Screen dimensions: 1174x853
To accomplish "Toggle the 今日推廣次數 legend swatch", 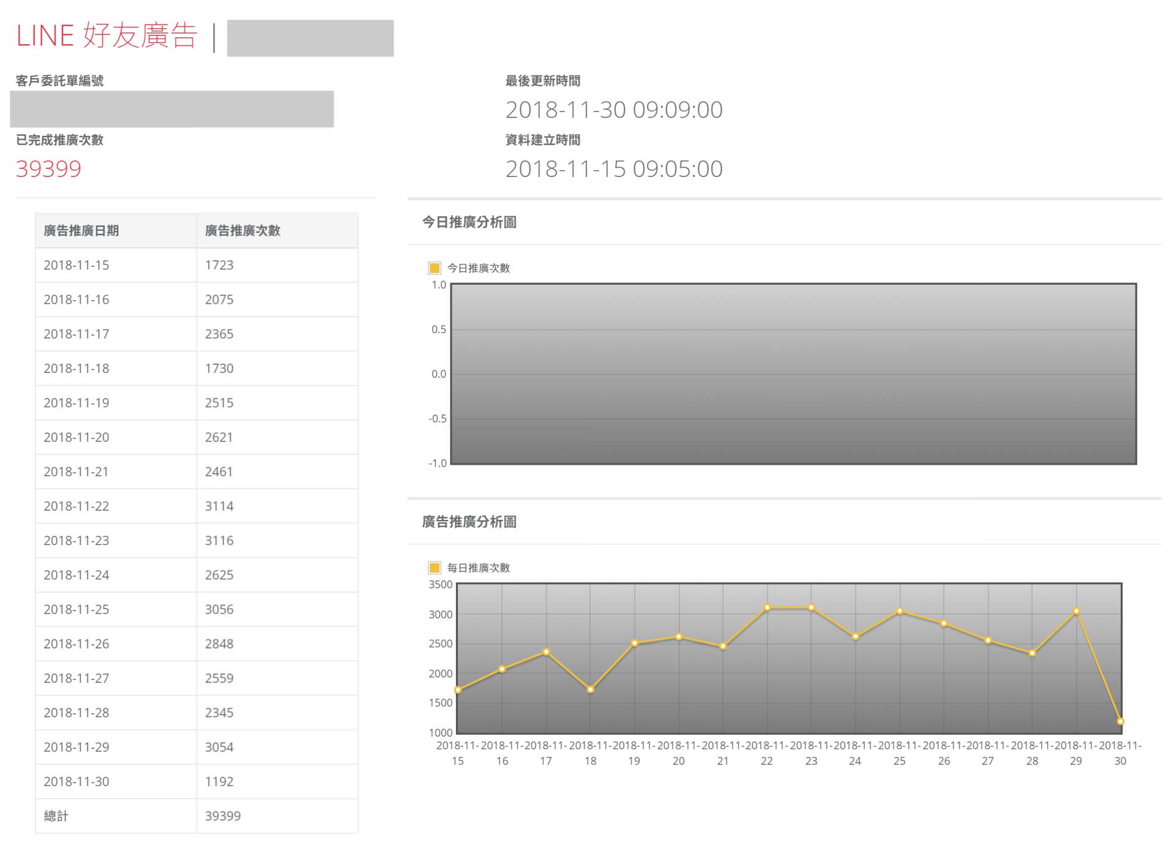I will coord(434,268).
